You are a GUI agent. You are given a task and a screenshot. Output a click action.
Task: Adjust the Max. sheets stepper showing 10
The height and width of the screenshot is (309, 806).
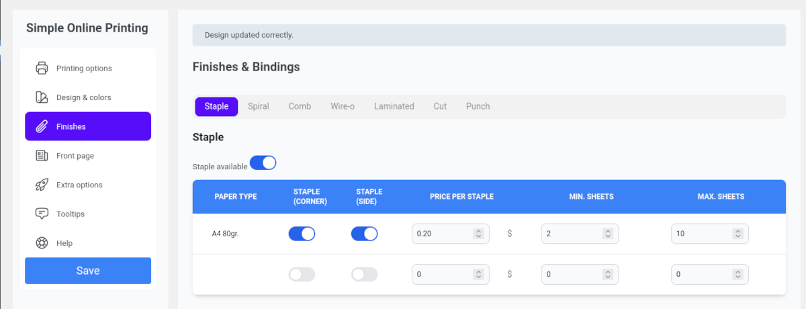[737, 234]
